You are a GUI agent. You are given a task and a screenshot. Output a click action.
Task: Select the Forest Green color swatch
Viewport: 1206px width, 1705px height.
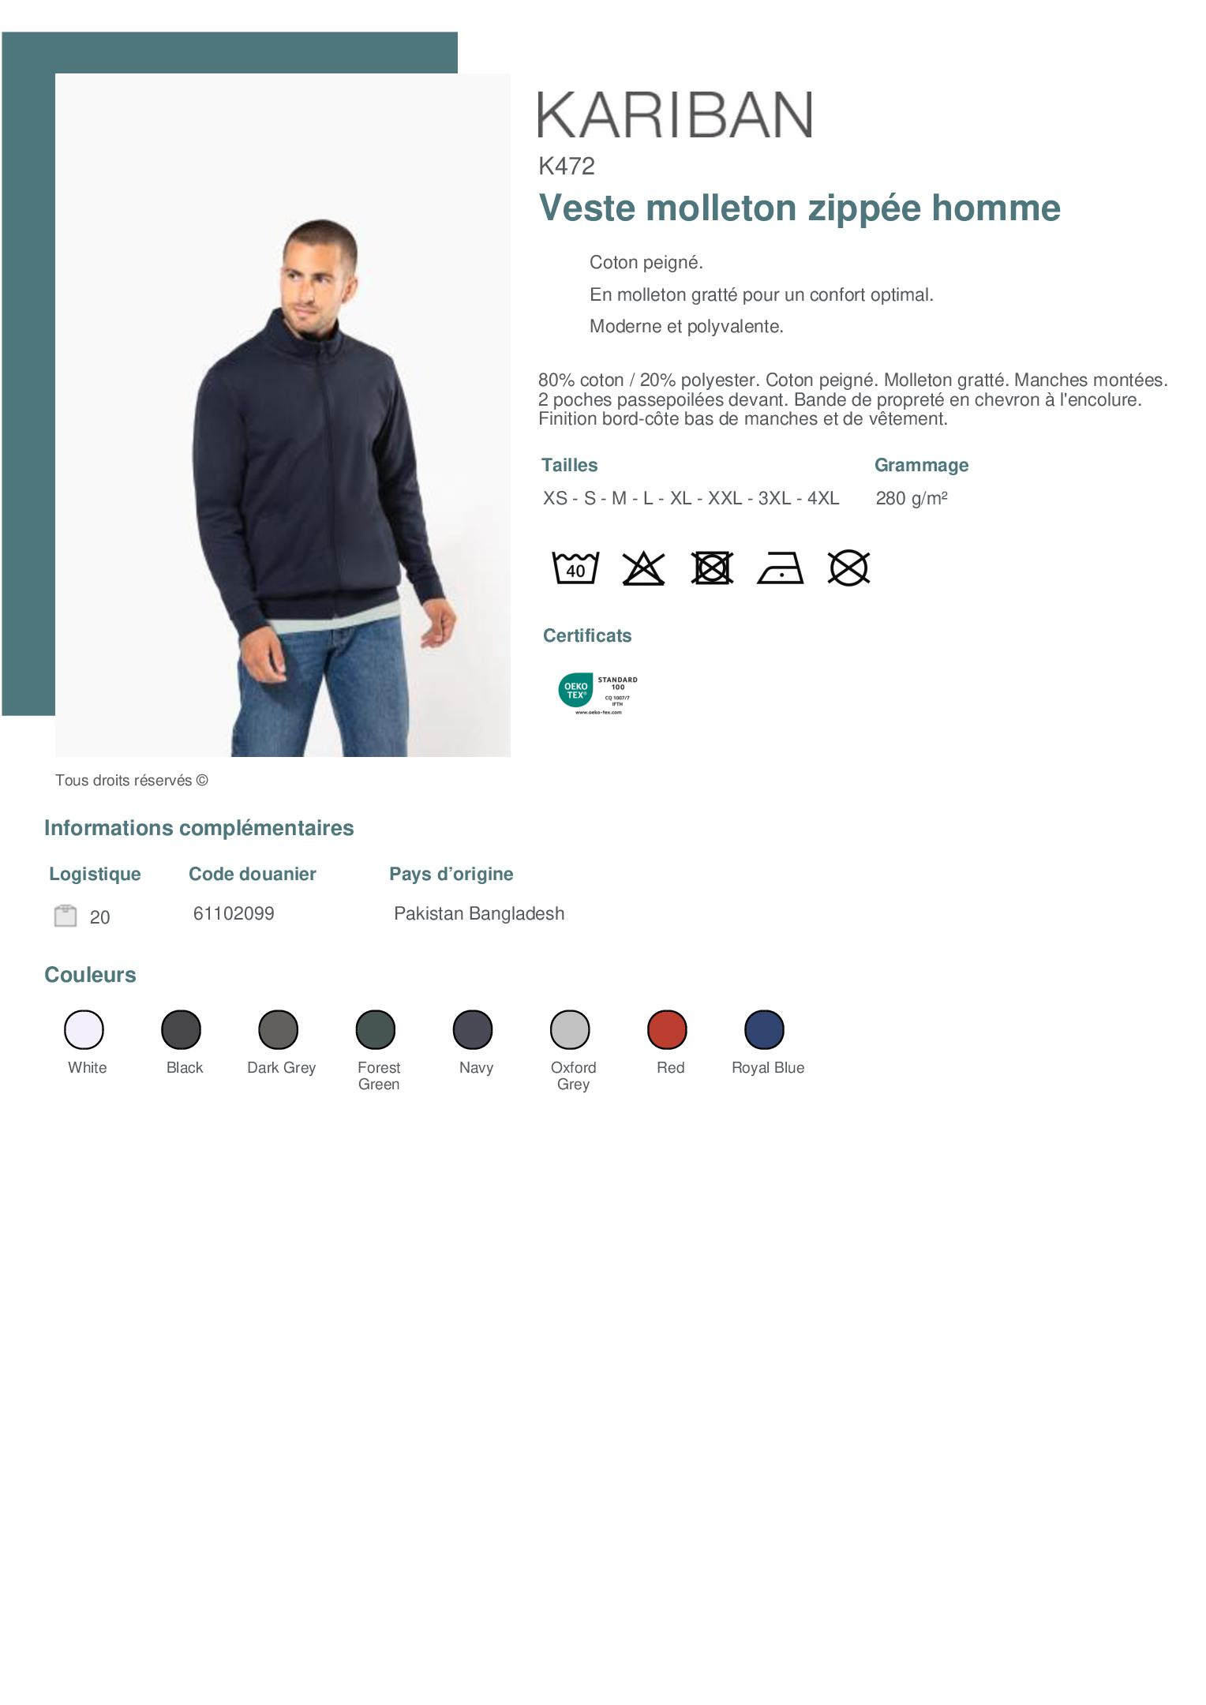376,1029
